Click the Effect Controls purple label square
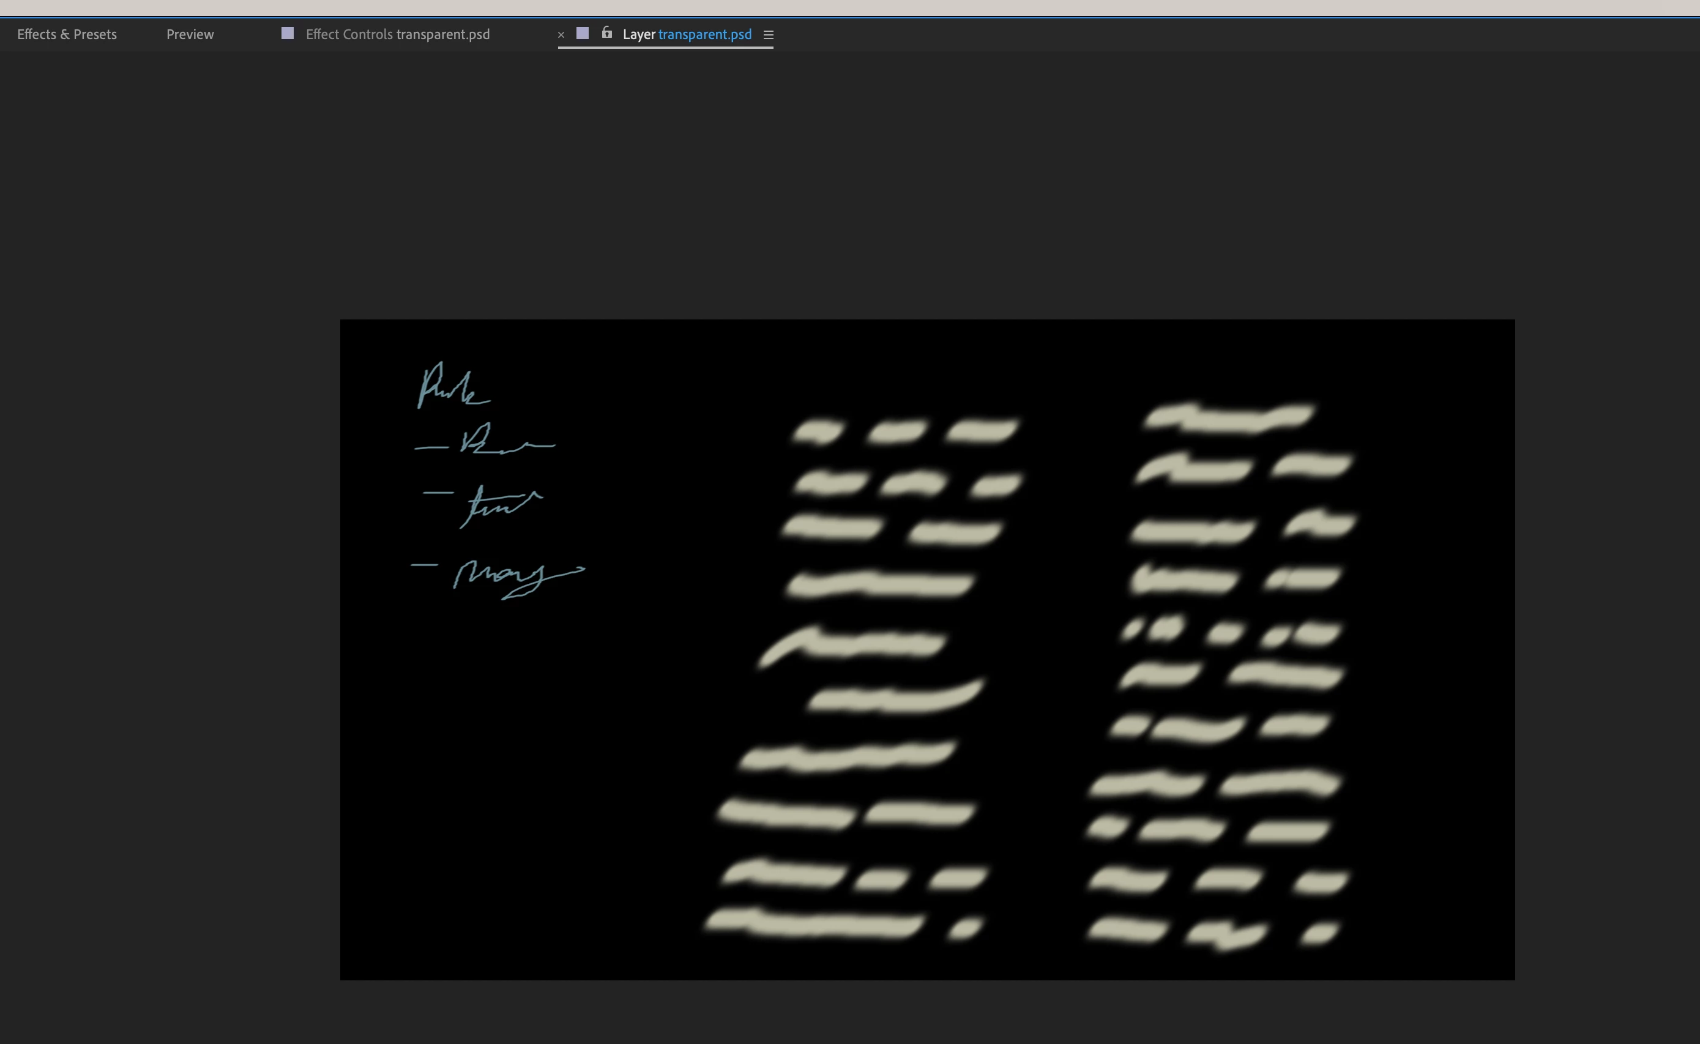Viewport: 1700px width, 1044px height. 288,33
